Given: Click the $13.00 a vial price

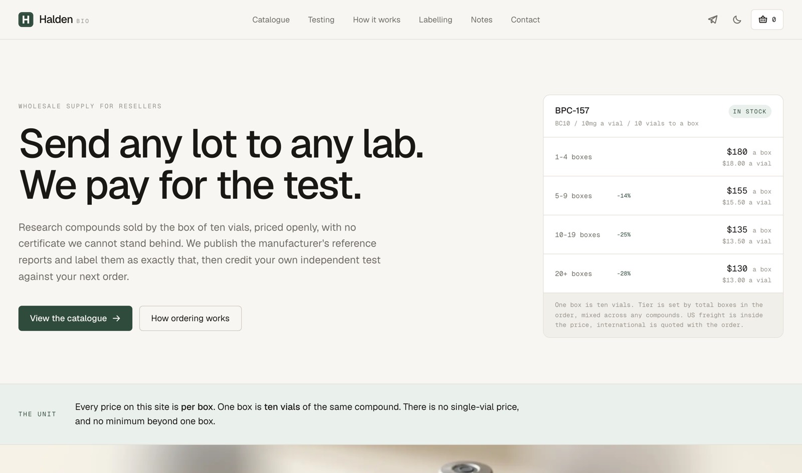Looking at the screenshot, I should click(x=746, y=280).
